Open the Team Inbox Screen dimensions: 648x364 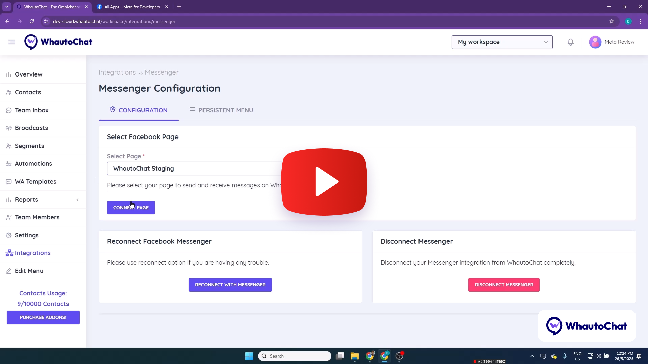coord(32,110)
